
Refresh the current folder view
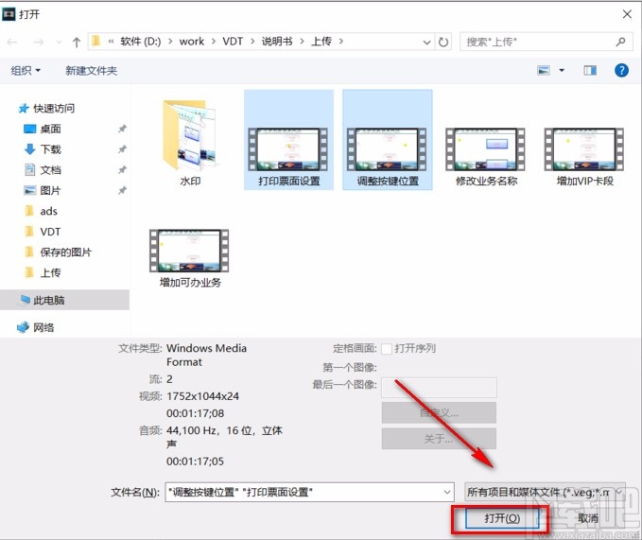click(443, 42)
